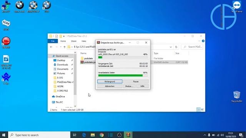Select PSdZData Files folder in navigation pane

[x=65, y=82]
